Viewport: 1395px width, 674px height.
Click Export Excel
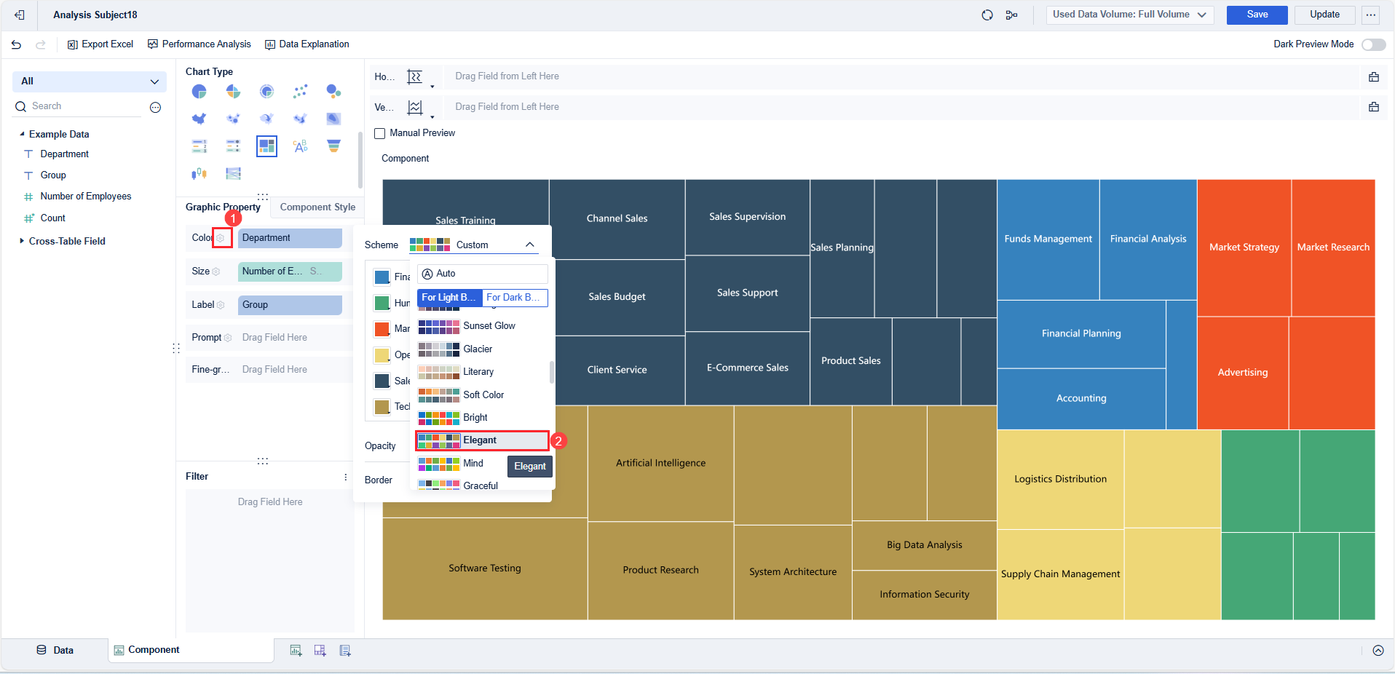(x=100, y=44)
